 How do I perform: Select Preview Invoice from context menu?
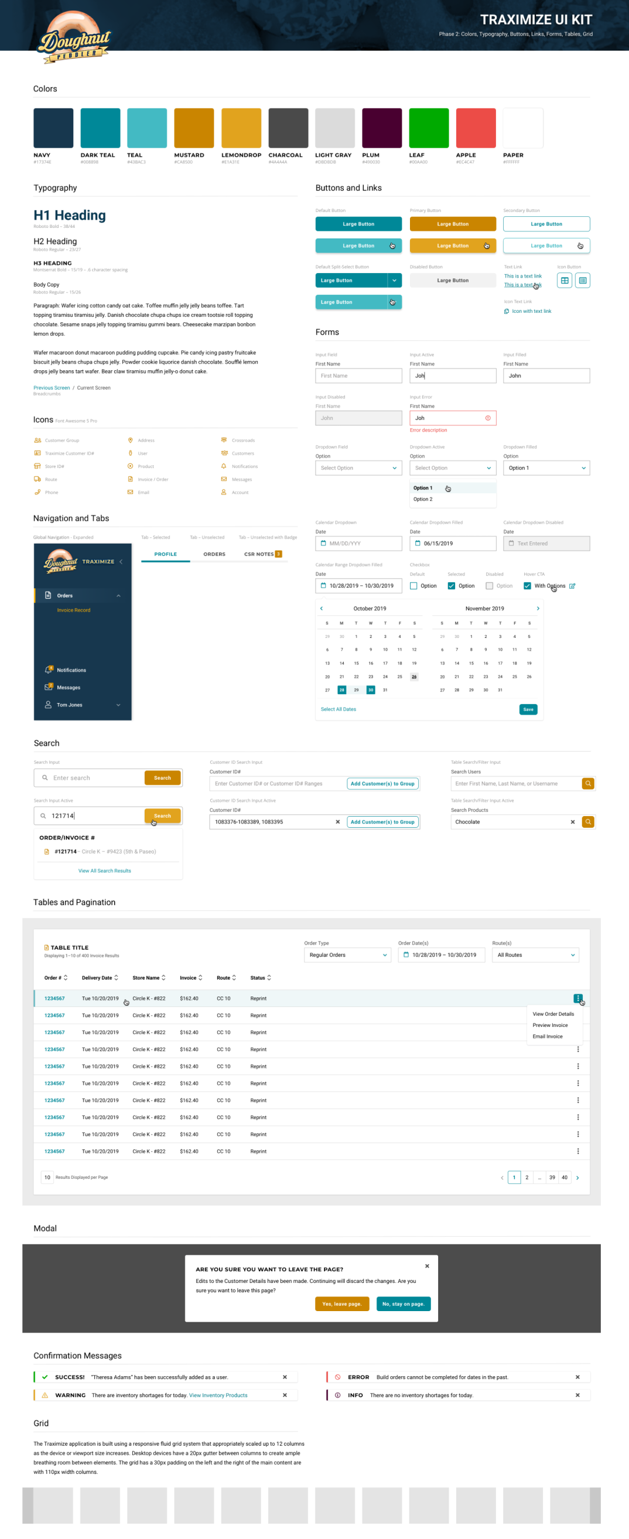point(550,1025)
